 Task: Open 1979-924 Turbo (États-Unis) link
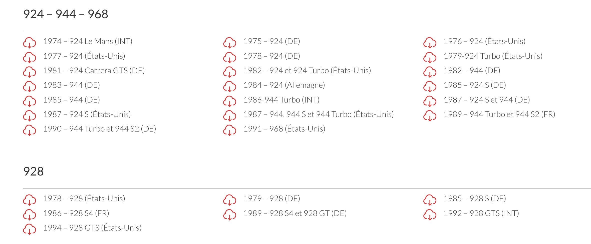tap(493, 56)
